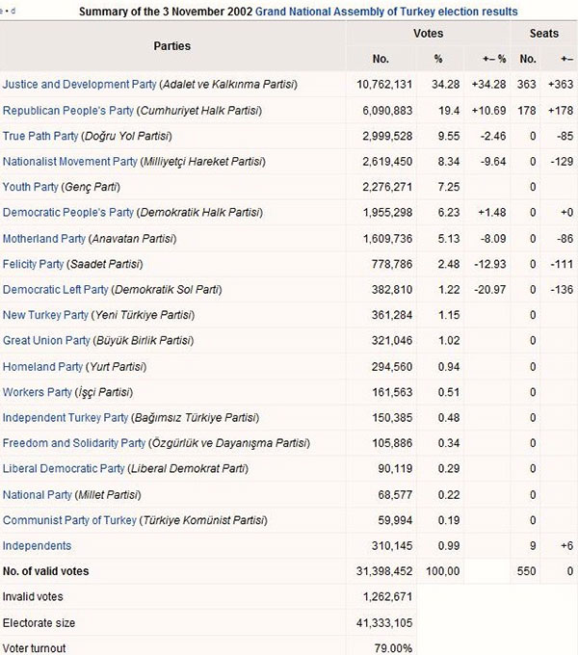578x655 pixels.
Task: Open Nationalist Movement Party link
Action: tap(69, 162)
